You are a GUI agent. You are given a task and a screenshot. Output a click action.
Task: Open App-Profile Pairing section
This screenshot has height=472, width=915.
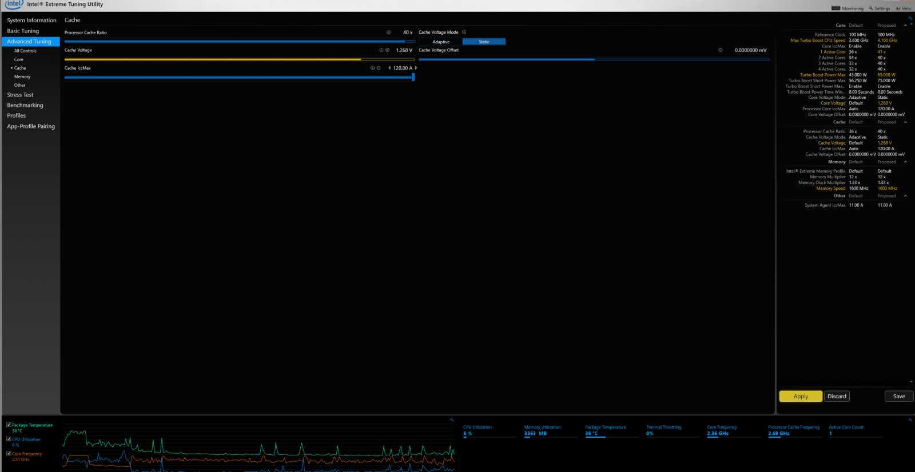tap(31, 126)
